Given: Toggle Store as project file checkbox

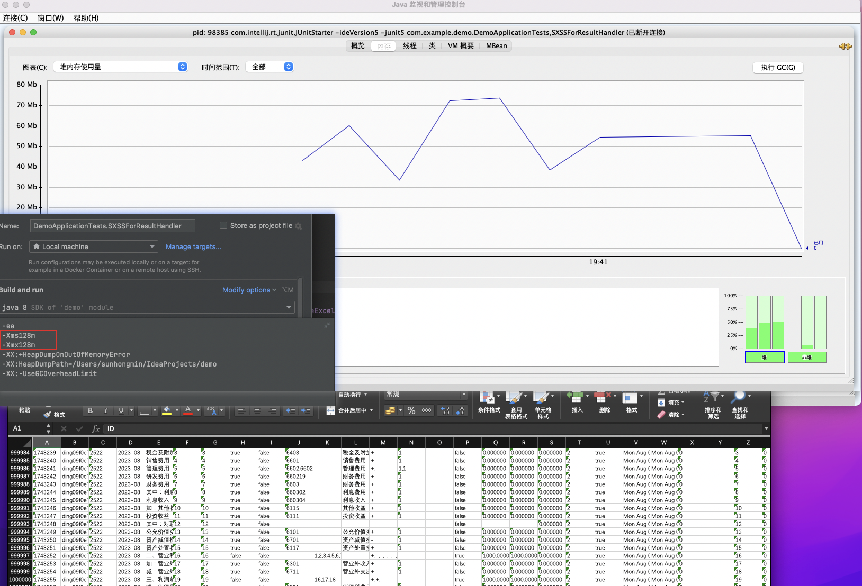Looking at the screenshot, I should [223, 225].
